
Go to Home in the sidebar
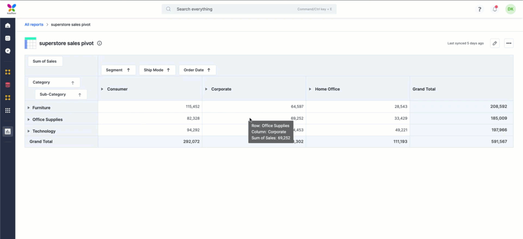(x=8, y=26)
